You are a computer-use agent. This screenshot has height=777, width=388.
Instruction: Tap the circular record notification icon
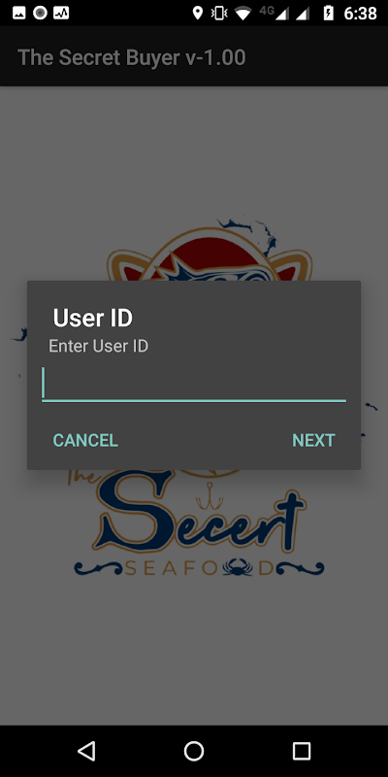pos(40,14)
